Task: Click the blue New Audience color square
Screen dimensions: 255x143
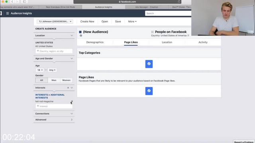Action: pos(80,32)
